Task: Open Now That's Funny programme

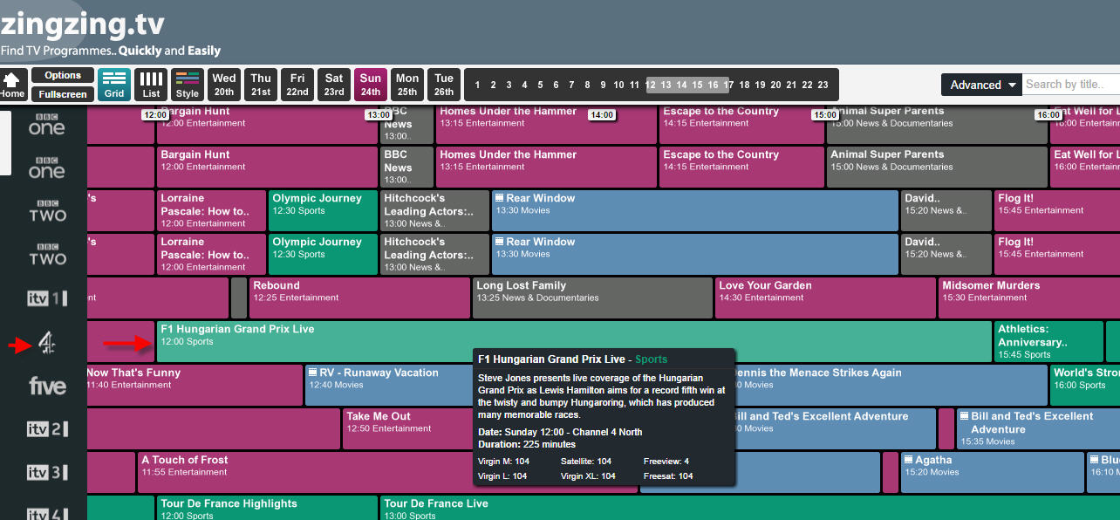Action: (195, 385)
